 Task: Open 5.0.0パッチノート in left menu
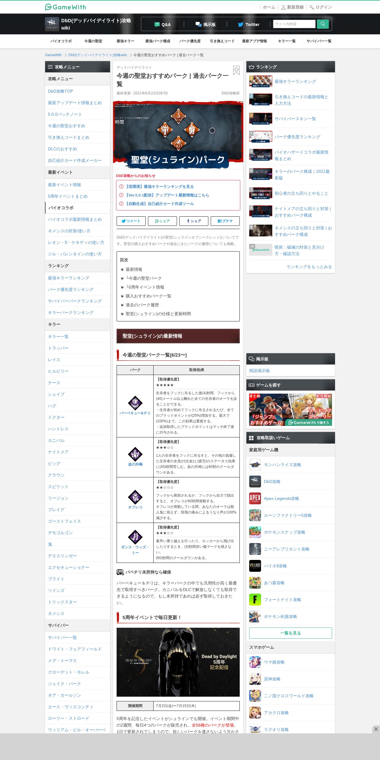[65, 114]
